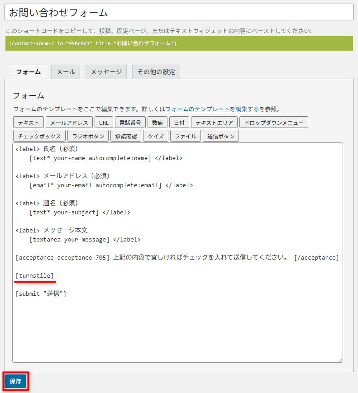Open the メッセージ tab
358x393 pixels.
click(106, 72)
